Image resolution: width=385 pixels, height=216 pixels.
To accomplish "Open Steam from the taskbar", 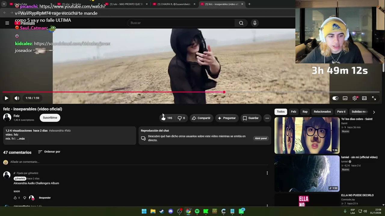I will pyautogui.click(x=162, y=211).
